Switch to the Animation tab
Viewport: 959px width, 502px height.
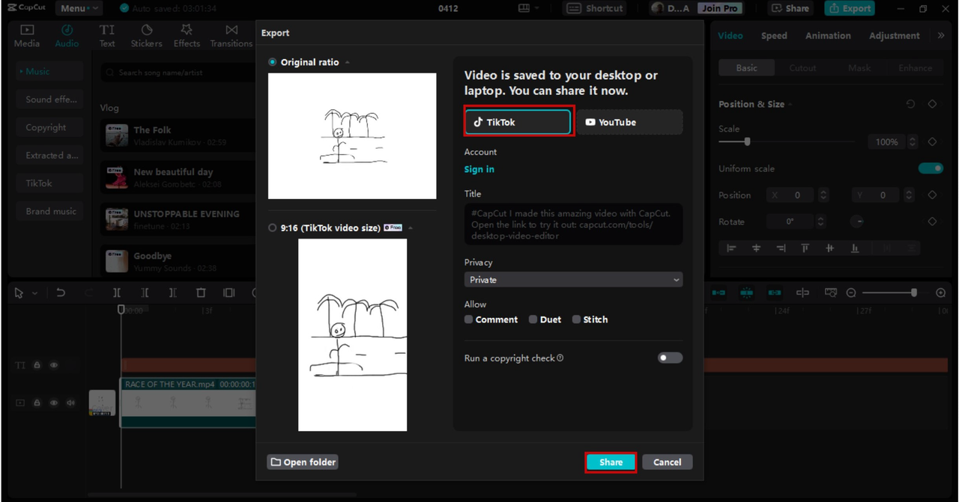[828, 35]
